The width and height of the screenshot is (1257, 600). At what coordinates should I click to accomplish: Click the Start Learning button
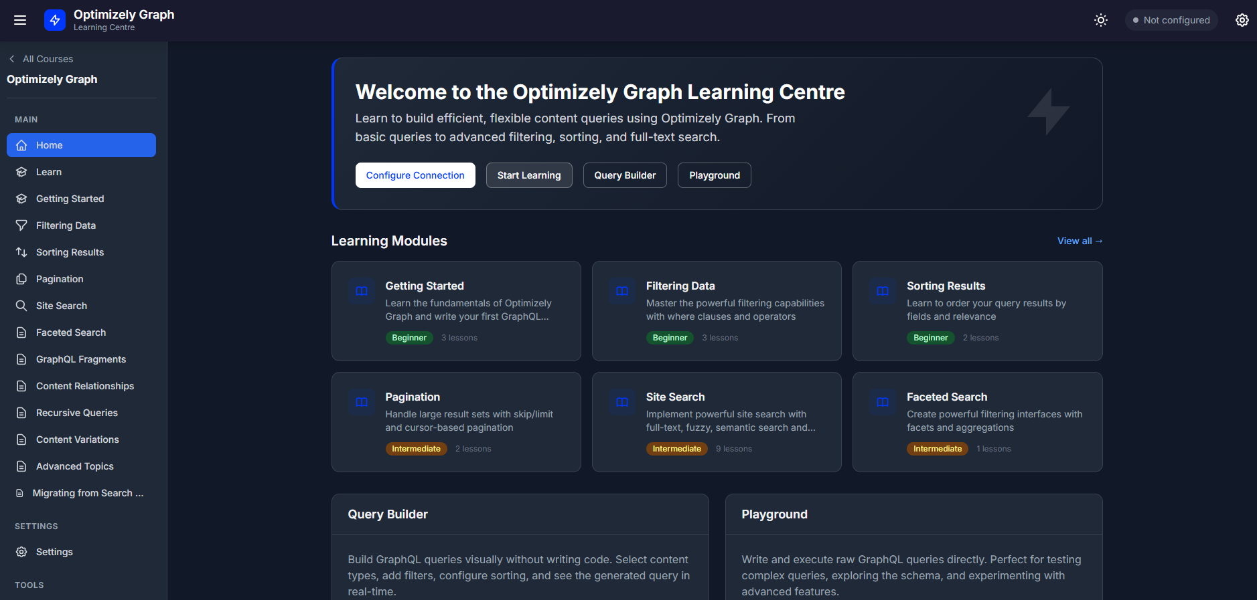coord(528,175)
